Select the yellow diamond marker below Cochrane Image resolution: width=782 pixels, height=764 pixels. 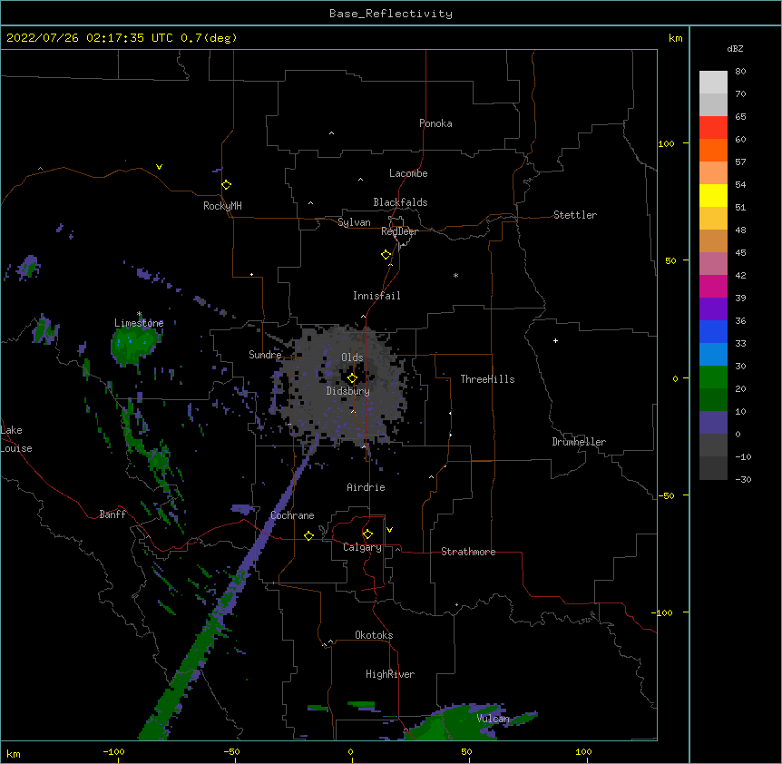308,535
